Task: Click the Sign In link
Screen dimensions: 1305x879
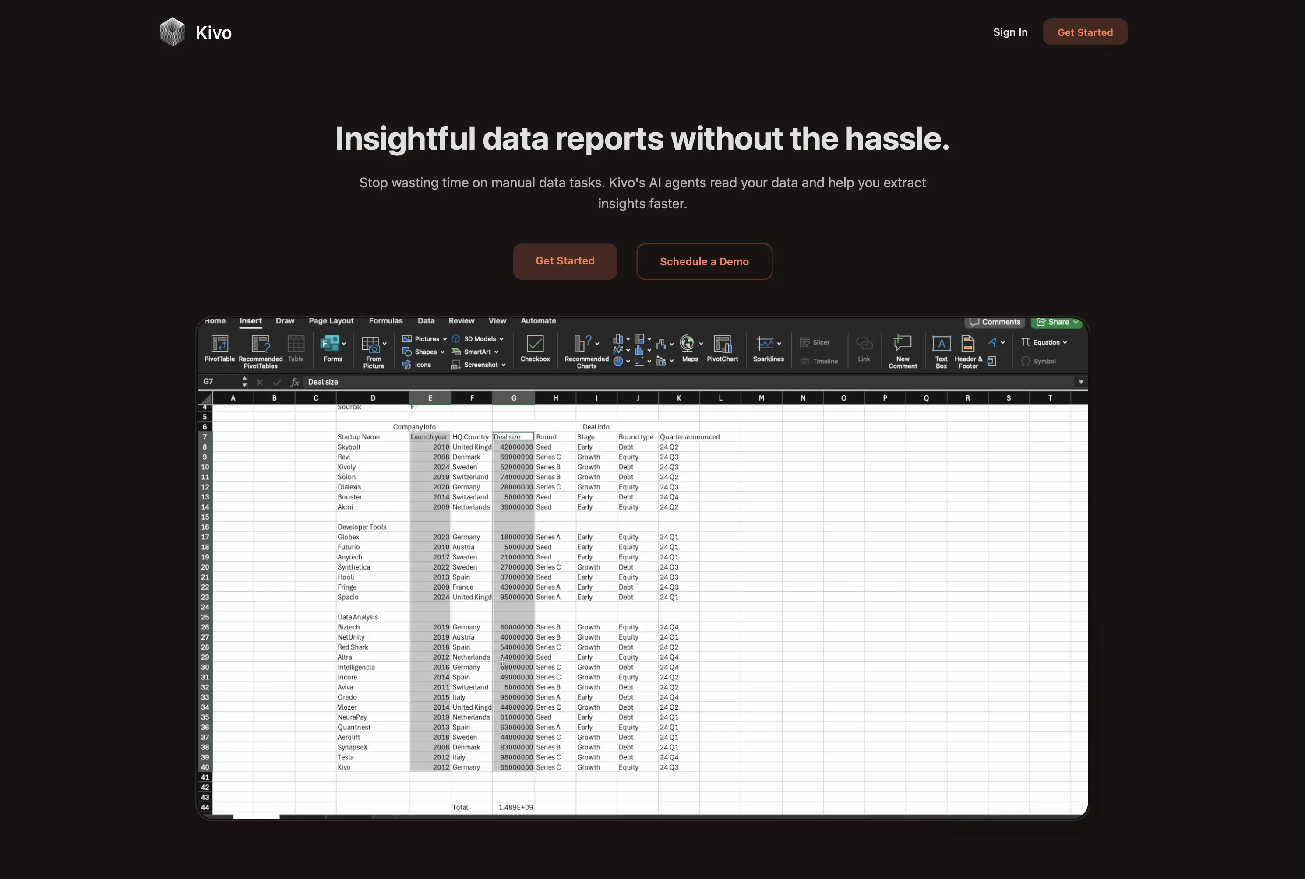Action: [1010, 32]
